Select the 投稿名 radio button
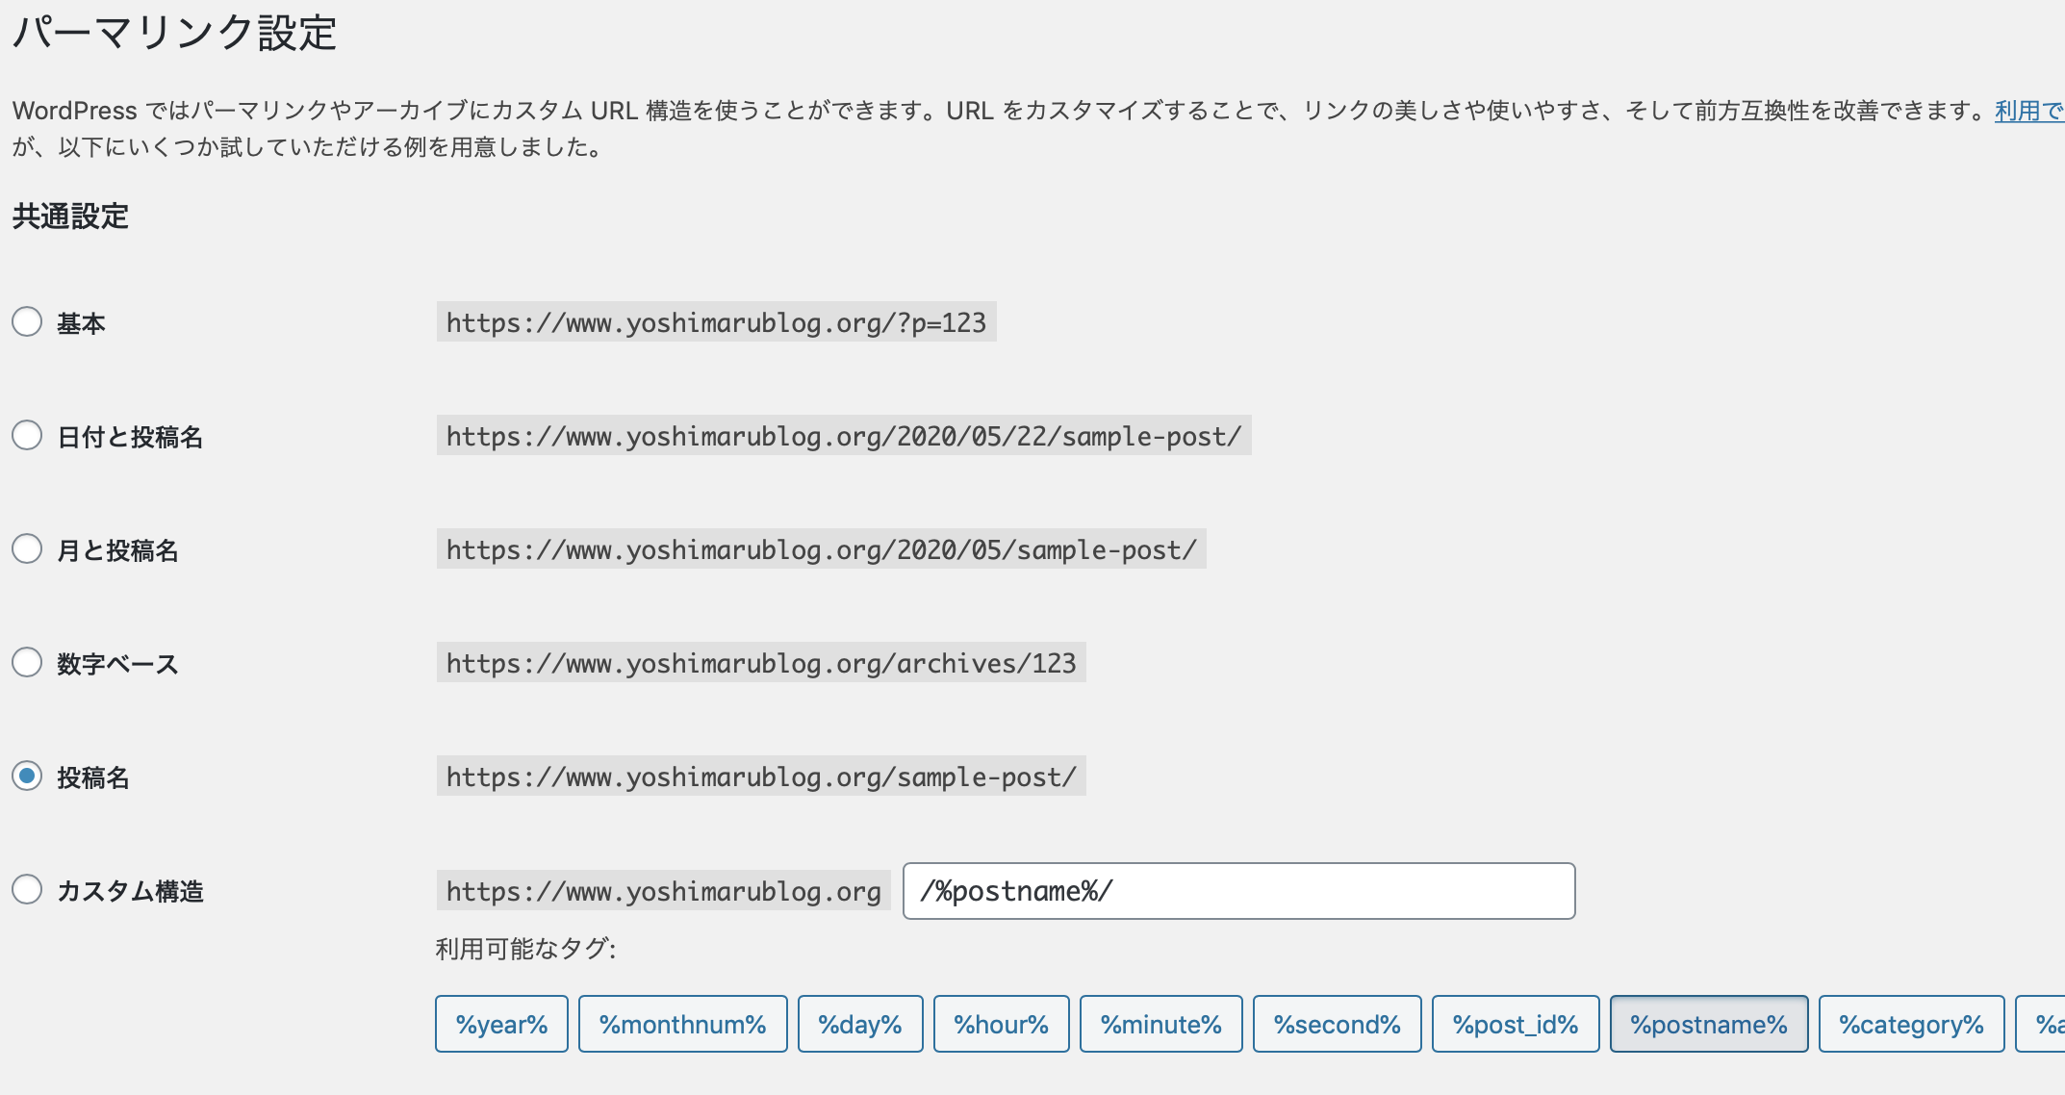 tap(27, 776)
